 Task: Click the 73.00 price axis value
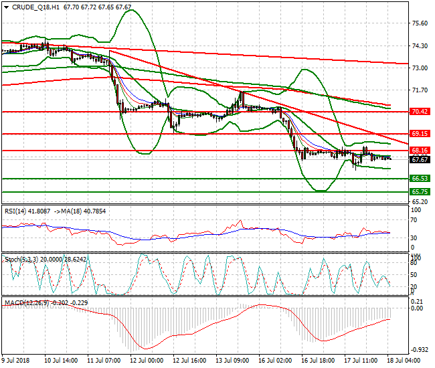pyautogui.click(x=420, y=68)
